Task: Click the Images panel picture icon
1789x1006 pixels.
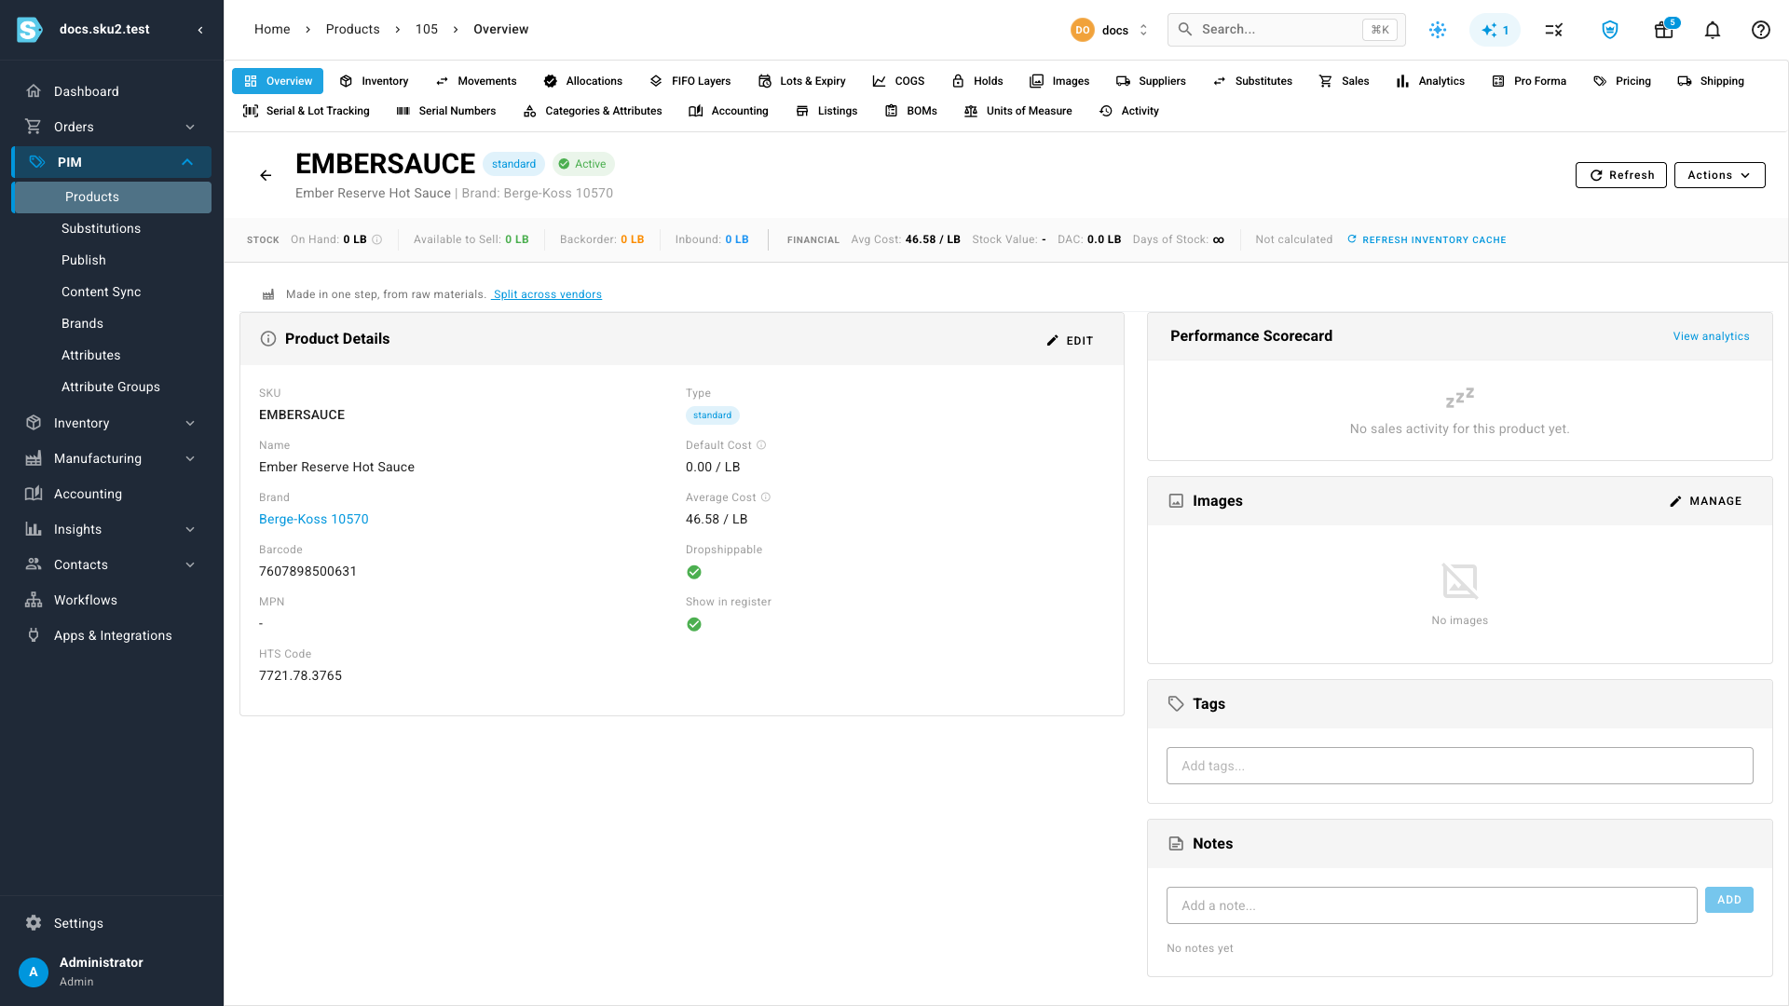Action: (1176, 501)
